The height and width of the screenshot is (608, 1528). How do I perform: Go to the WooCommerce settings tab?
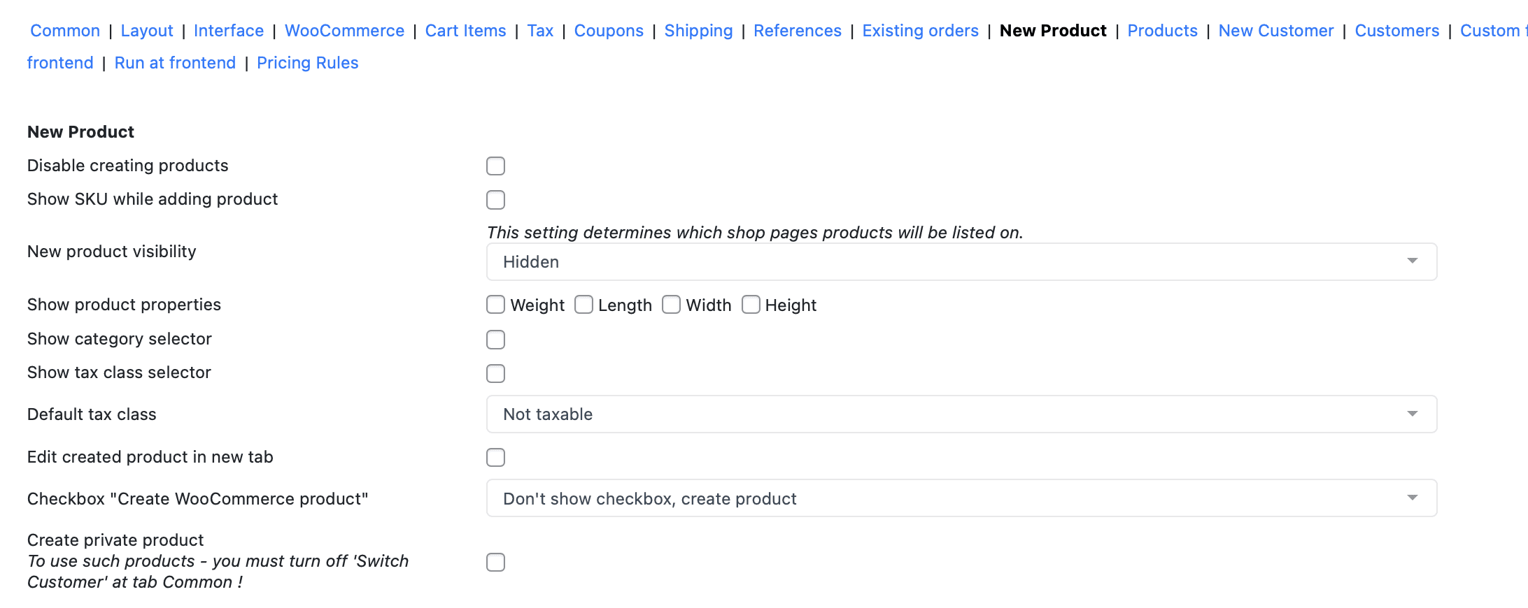click(x=344, y=31)
